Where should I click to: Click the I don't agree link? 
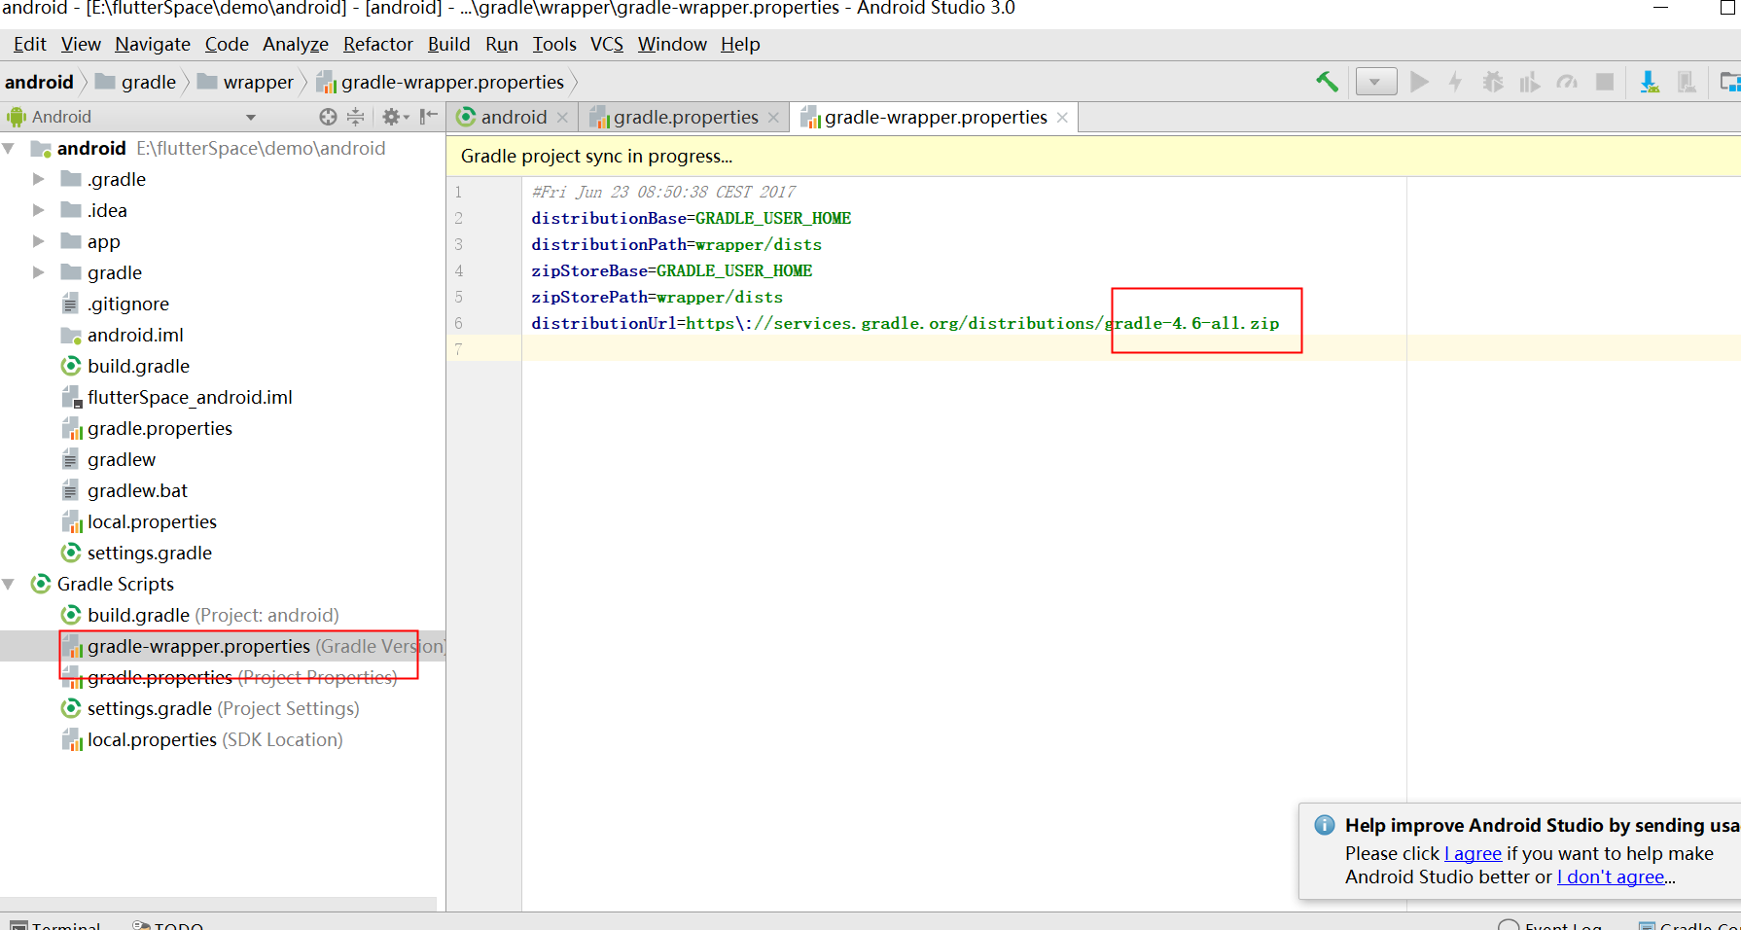click(1610, 876)
